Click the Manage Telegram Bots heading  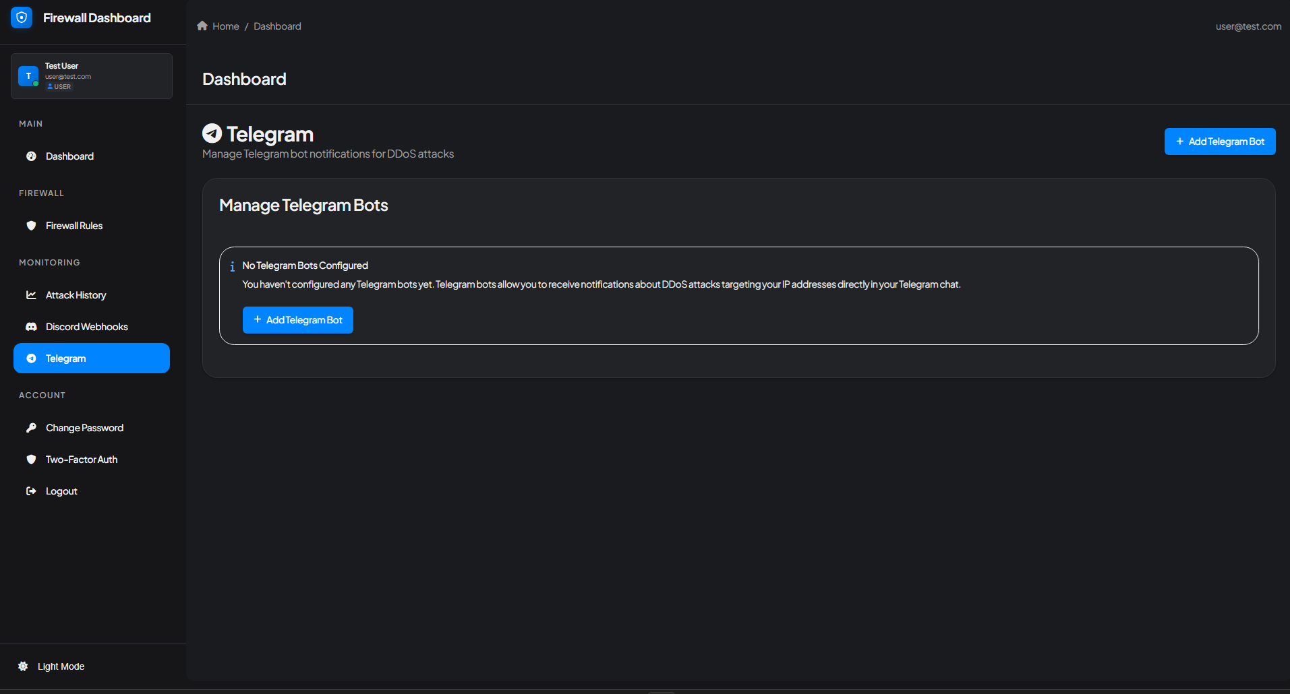(303, 206)
